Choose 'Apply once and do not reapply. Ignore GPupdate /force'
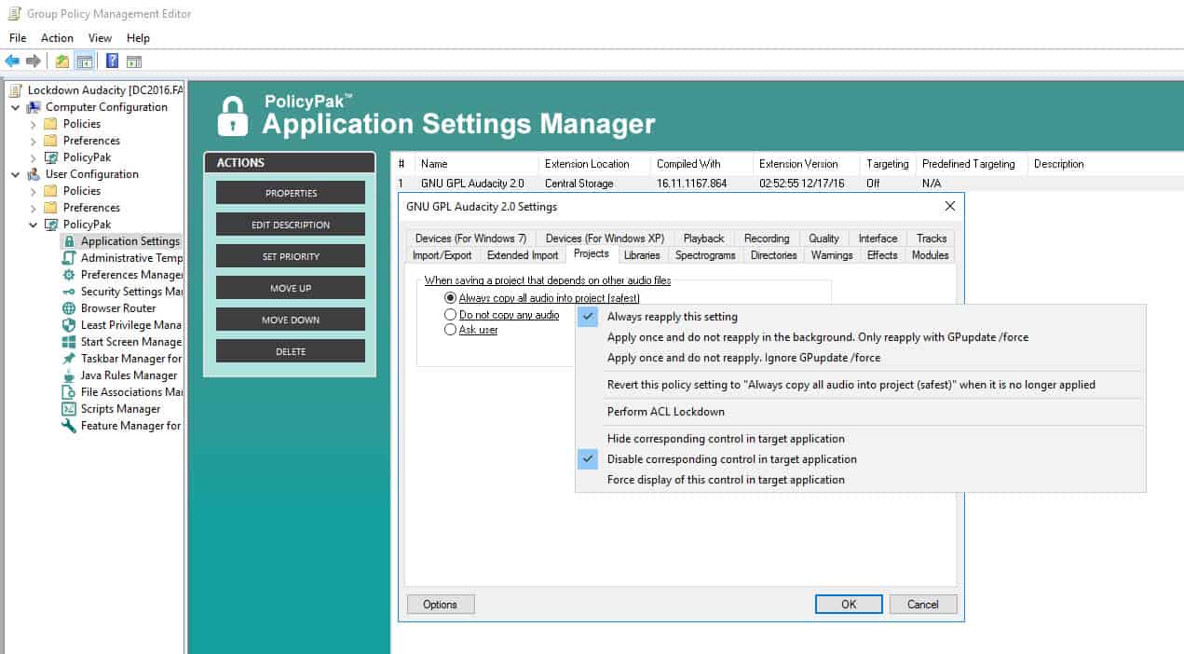Viewport: 1184px width, 654px height. [861, 358]
